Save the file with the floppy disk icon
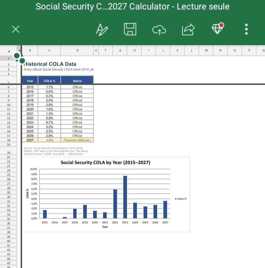Viewport: 265px width, 268px height. (x=130, y=29)
